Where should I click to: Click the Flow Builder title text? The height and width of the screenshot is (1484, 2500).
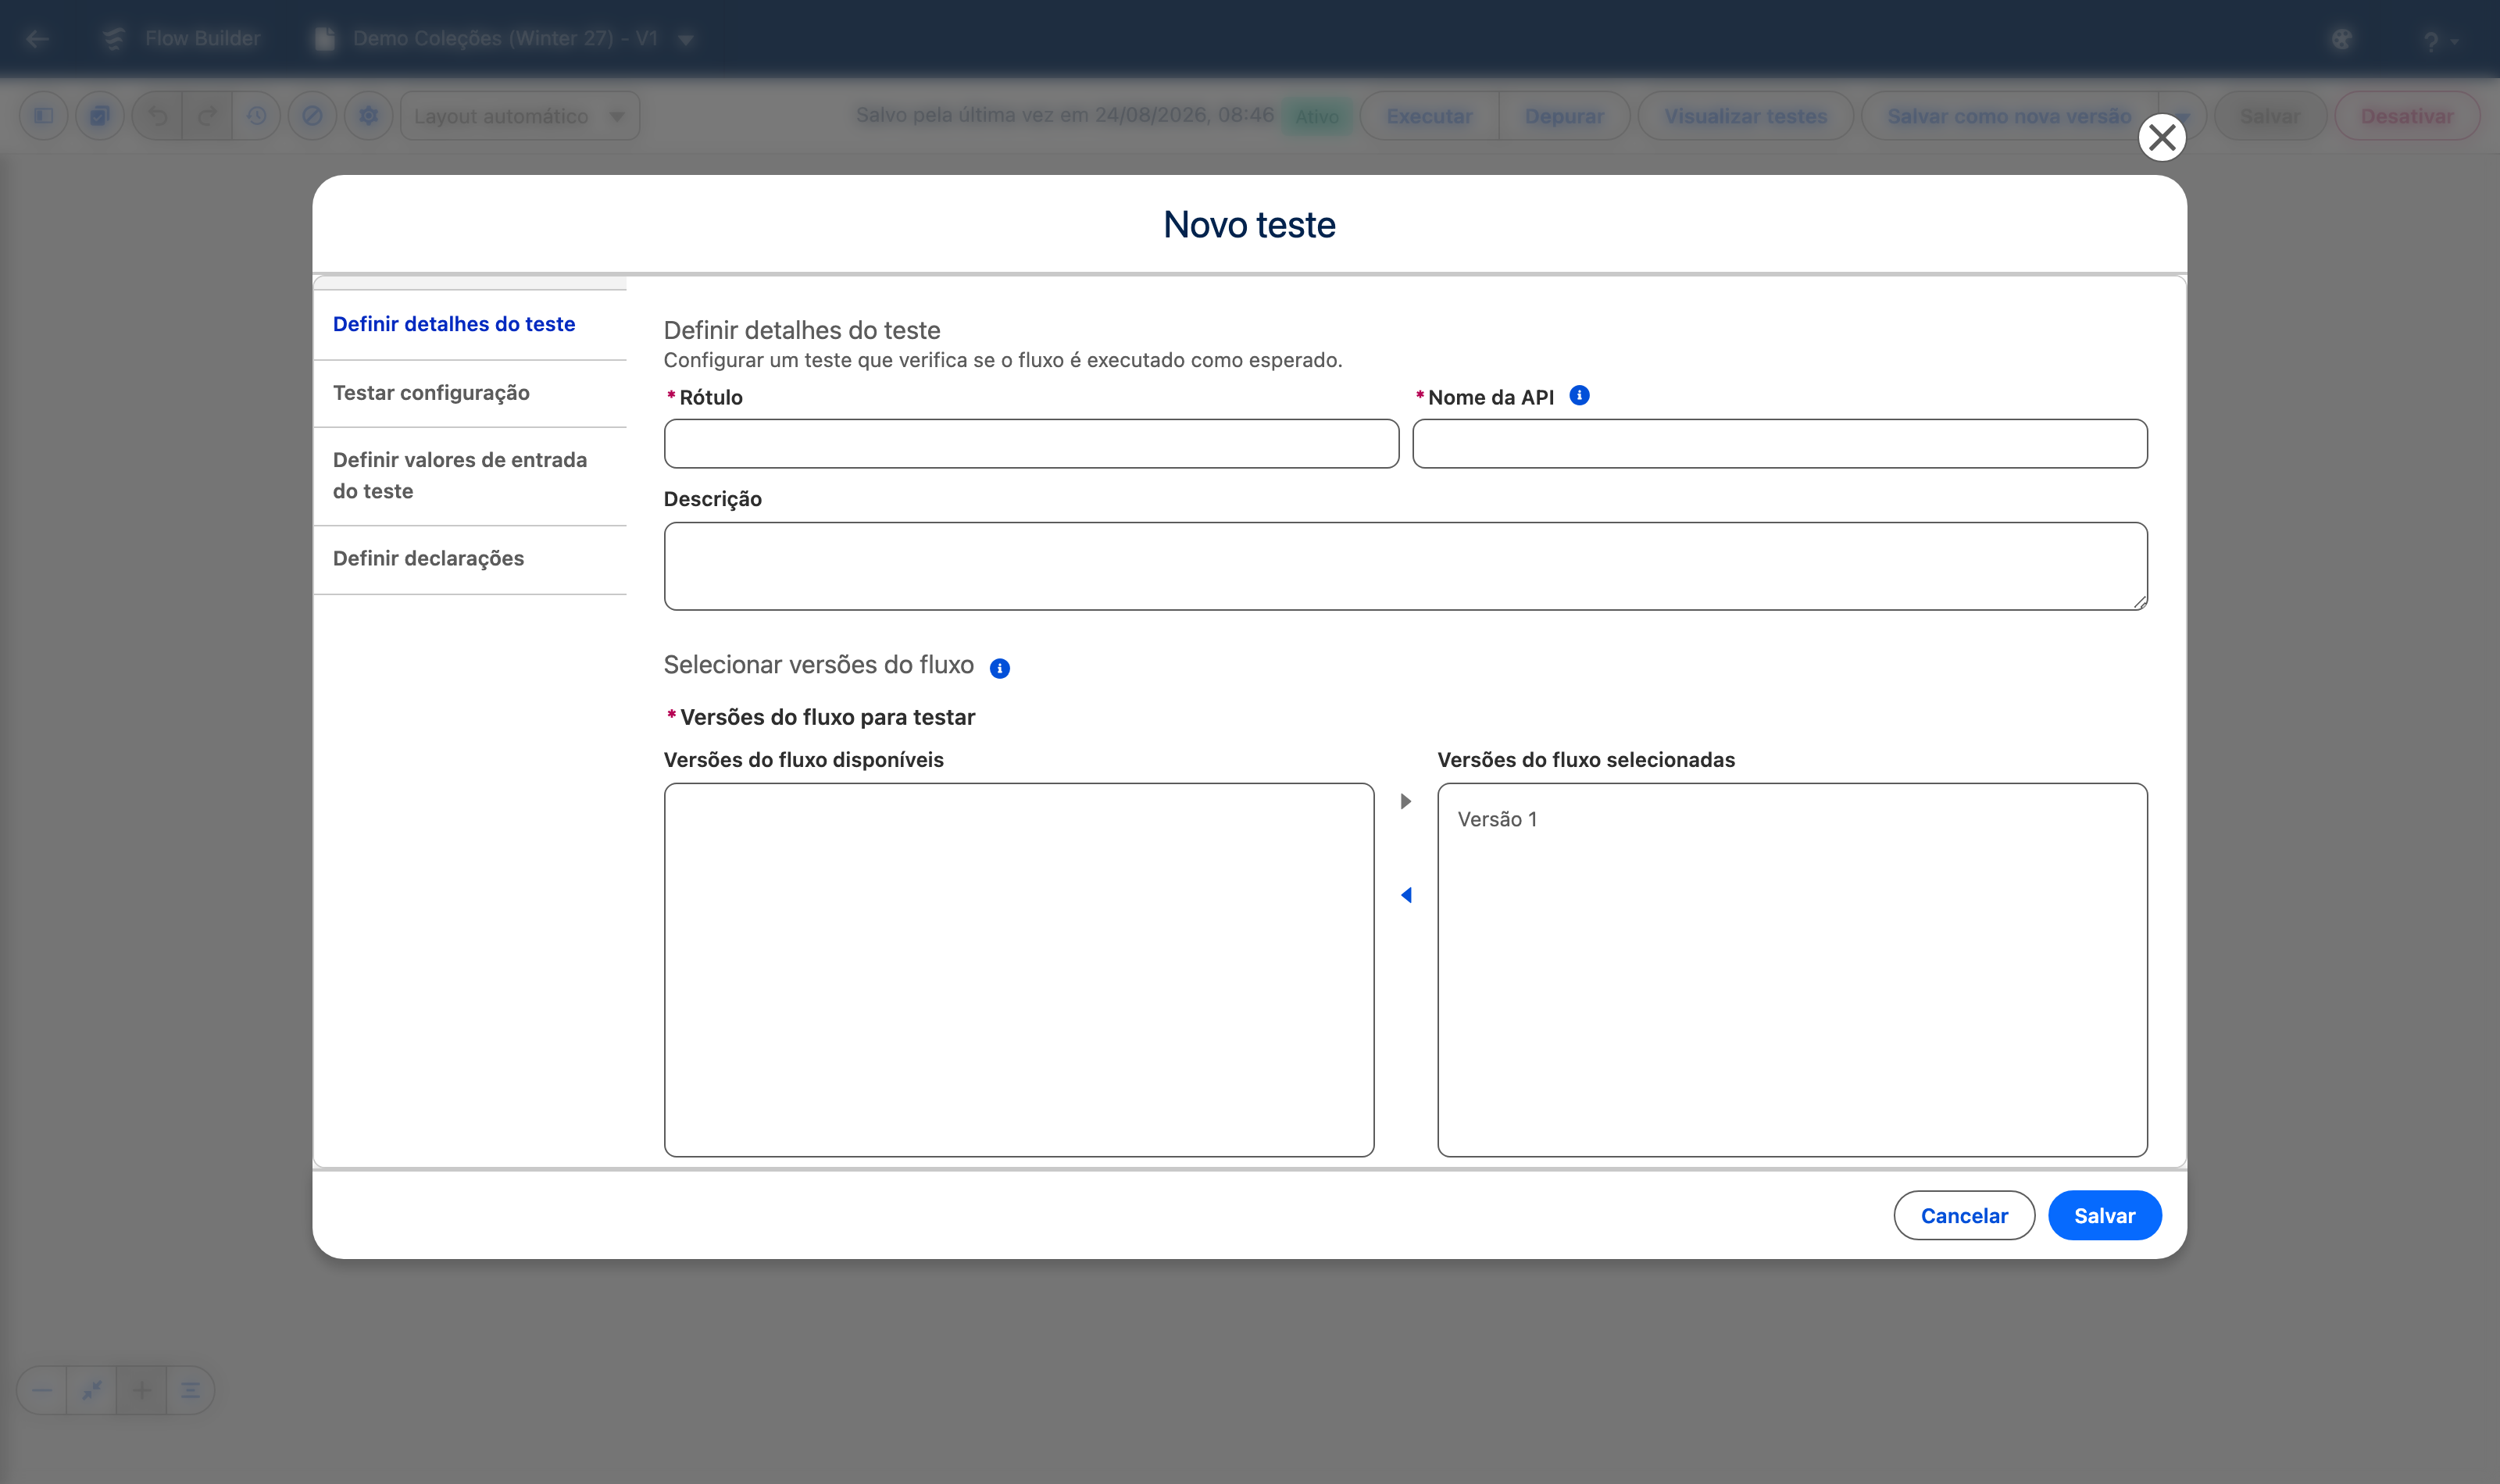203,39
